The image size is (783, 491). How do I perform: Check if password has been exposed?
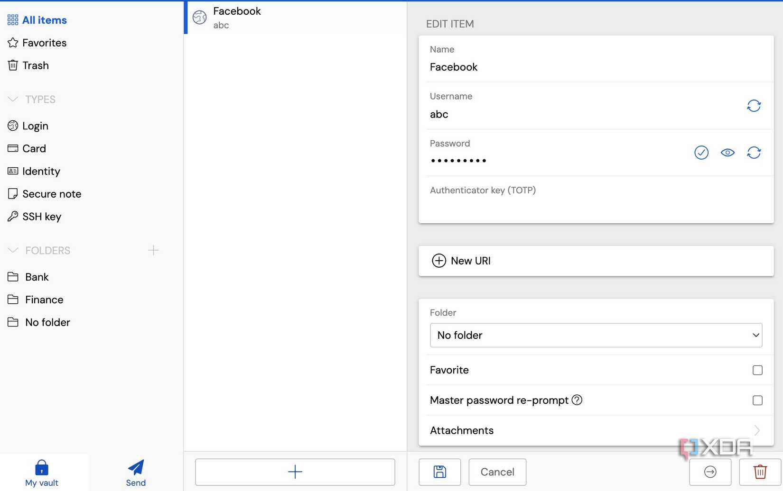(x=701, y=153)
